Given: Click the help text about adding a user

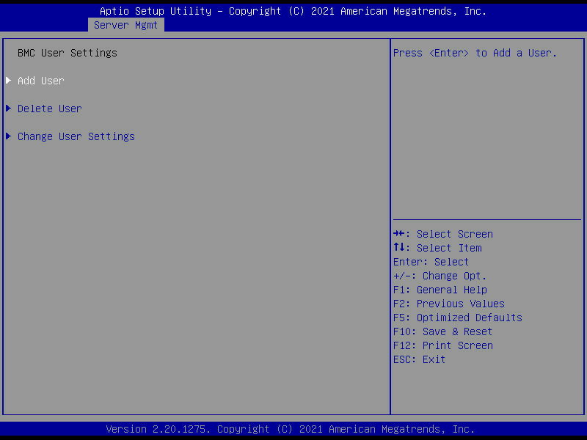Looking at the screenshot, I should 475,53.
